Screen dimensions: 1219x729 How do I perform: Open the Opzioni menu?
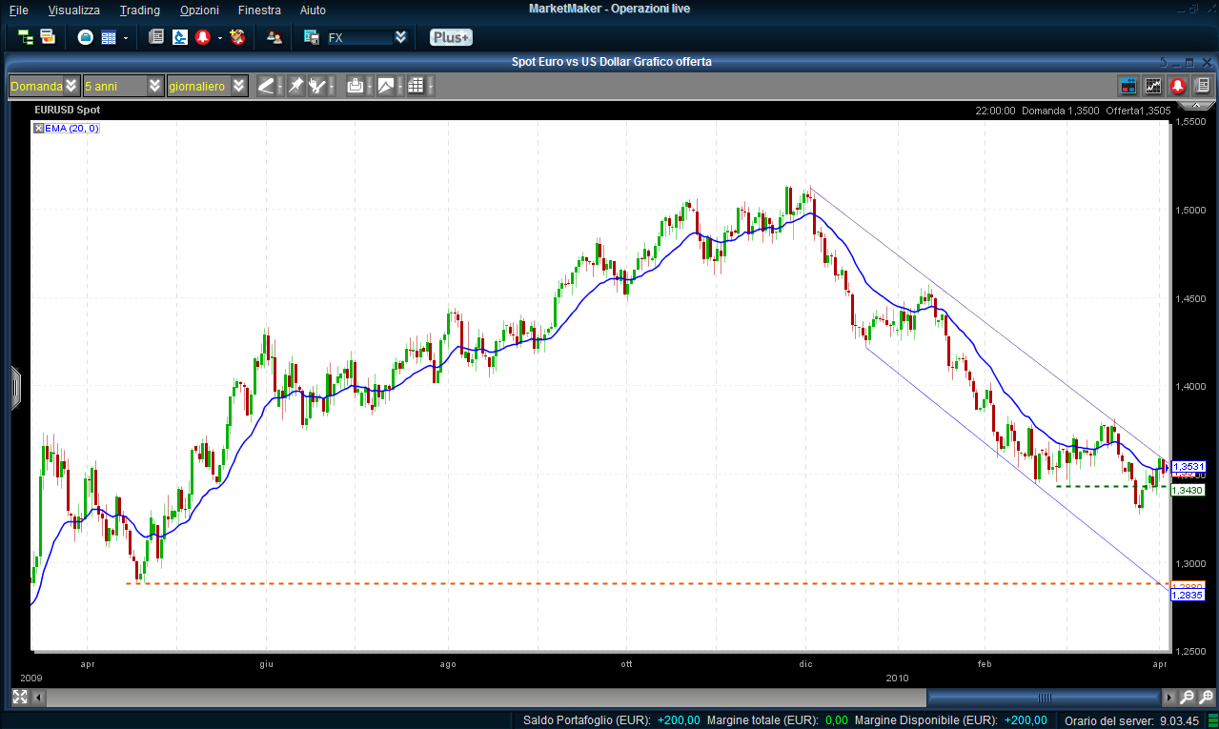[x=198, y=10]
